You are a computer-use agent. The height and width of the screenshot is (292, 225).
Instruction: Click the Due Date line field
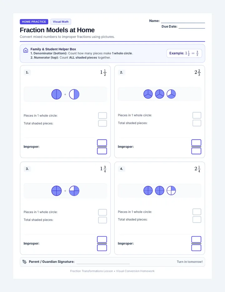click(x=192, y=27)
